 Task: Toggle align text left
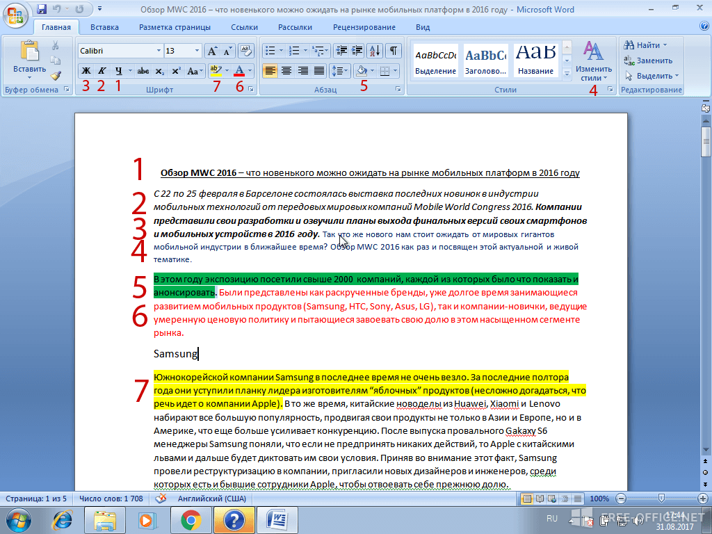point(270,71)
